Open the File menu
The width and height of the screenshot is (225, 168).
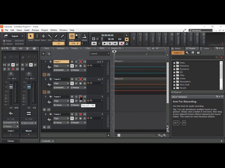6,30
